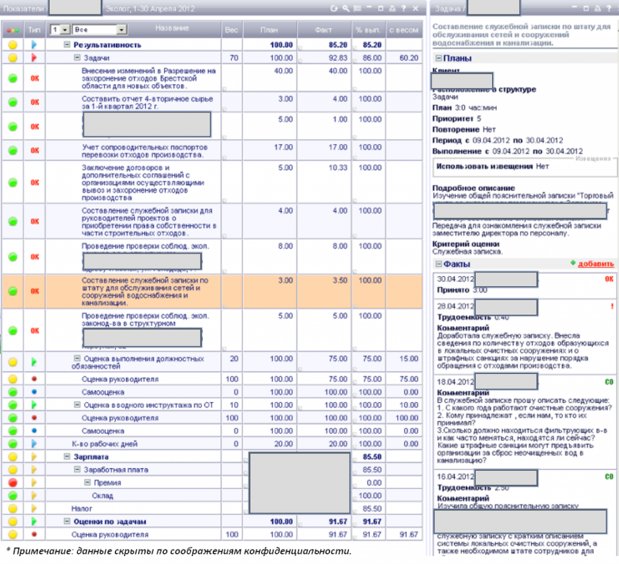Click yellow arrow icon in Оклад row
The image size is (619, 564).
coord(34,496)
